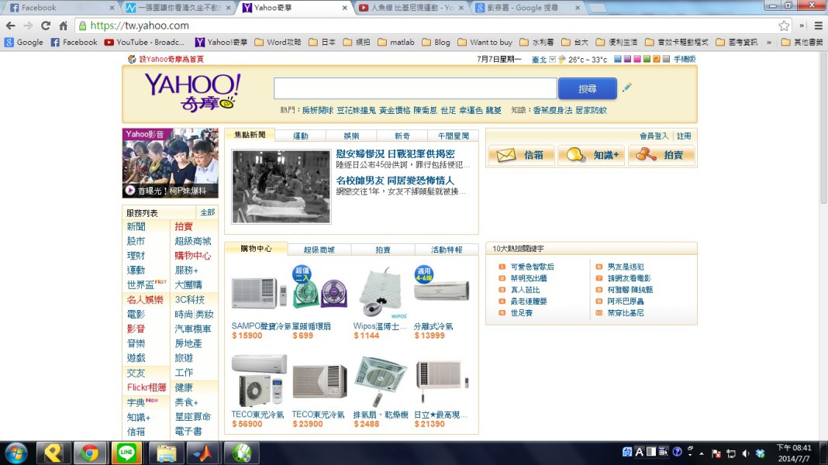Select the 娛樂 news tab
Screen dimensions: 828x465
(351, 136)
